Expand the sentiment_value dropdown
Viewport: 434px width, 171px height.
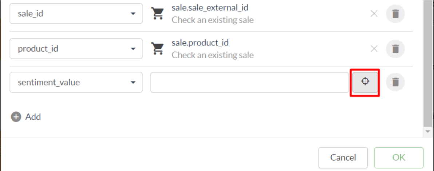click(76, 83)
